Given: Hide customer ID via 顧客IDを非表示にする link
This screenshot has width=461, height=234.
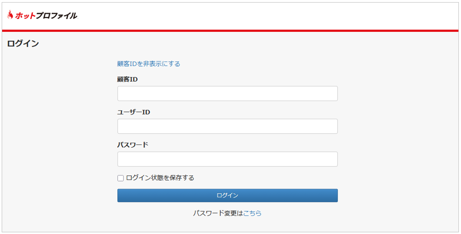Looking at the screenshot, I should click(x=149, y=64).
